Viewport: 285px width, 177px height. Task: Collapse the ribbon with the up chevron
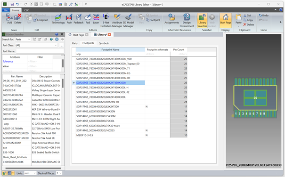[276, 10]
